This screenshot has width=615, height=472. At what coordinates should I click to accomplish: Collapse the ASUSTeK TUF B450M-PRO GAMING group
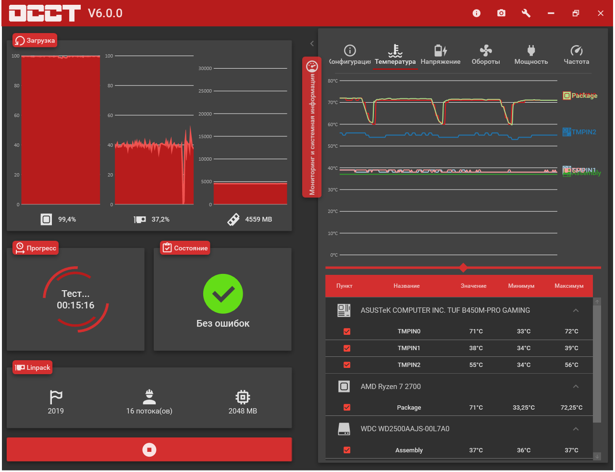pos(576,311)
